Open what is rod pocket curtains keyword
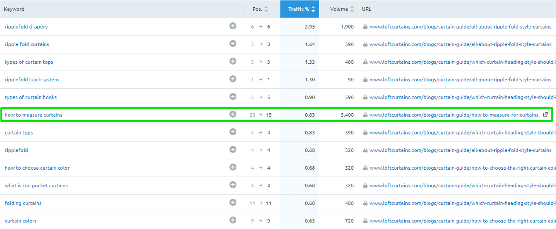Image resolution: width=556 pixels, height=229 pixels. (x=36, y=185)
